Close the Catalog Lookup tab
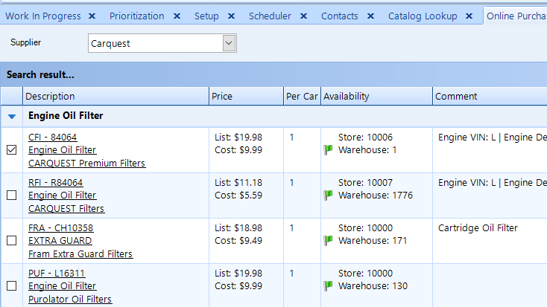 [x=469, y=16]
